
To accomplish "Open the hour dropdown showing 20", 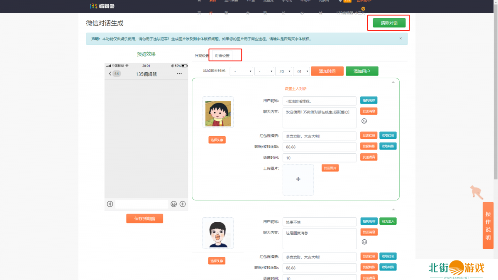I will click(x=283, y=71).
